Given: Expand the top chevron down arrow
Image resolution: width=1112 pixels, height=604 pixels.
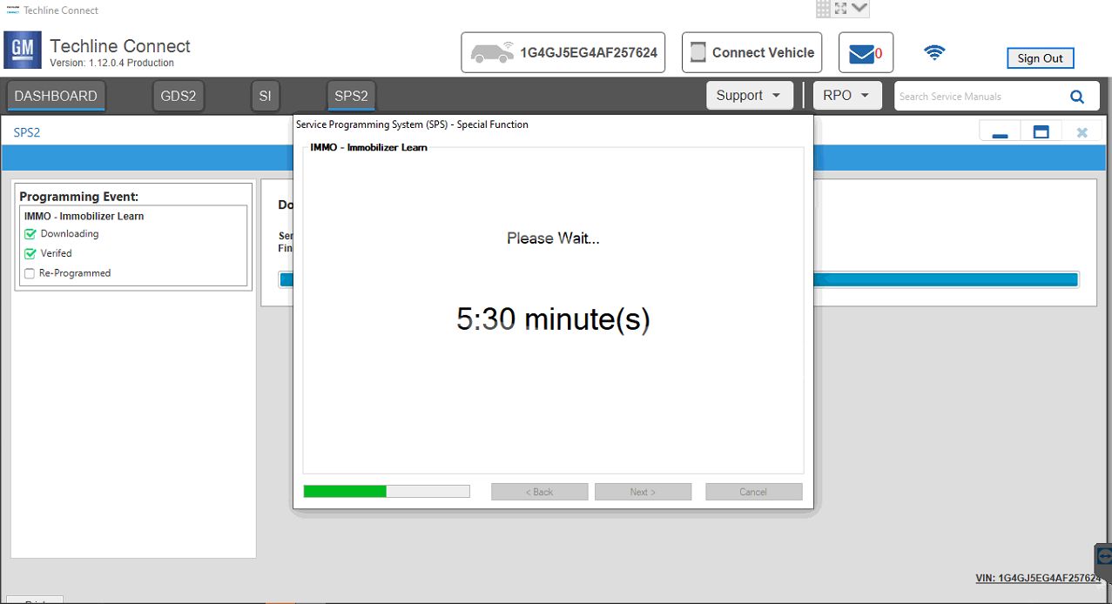Looking at the screenshot, I should pos(859,9).
